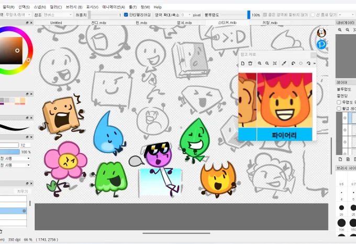356x244 pixels.
Task: Click the brush size input showing 12
Action: click(x=26, y=145)
